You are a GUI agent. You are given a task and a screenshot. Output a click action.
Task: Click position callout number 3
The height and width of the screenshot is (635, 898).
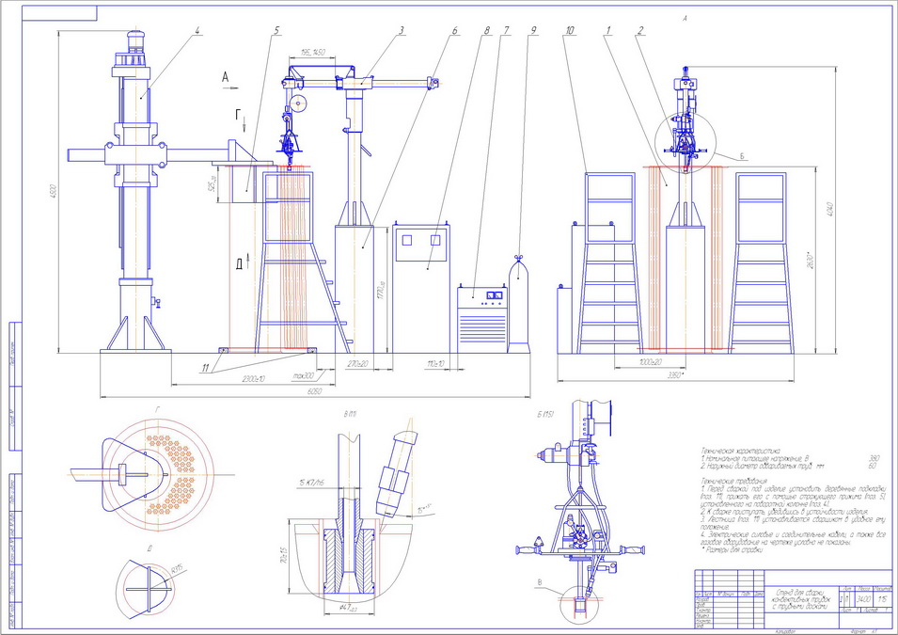402,30
